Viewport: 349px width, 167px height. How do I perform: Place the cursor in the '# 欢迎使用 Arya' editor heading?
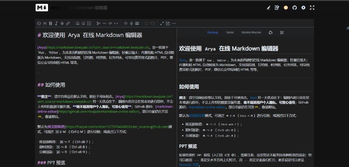tap(90, 35)
